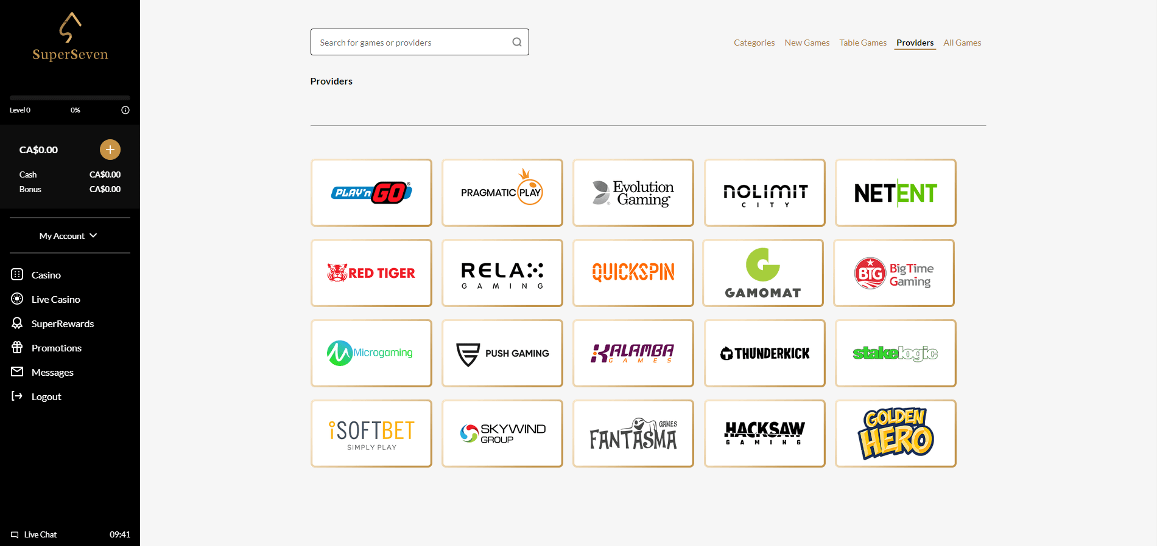Click the Bonus balance row
The image size is (1157, 546).
[70, 189]
